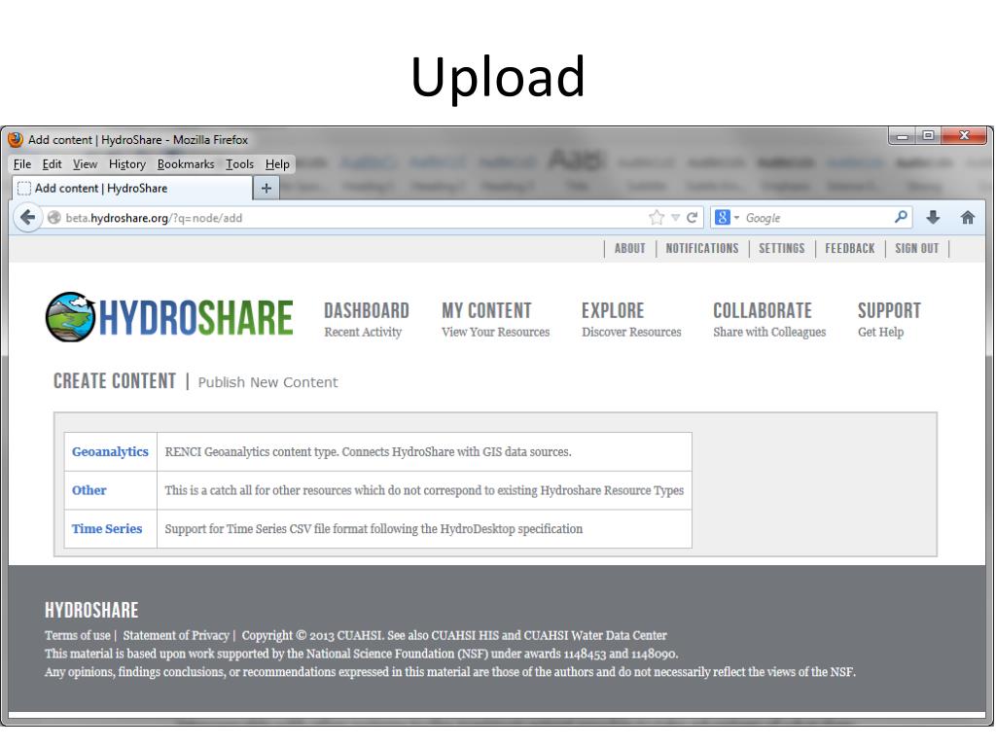The height and width of the screenshot is (747, 996).
Task: Open the ABOUT link
Action: 629,248
